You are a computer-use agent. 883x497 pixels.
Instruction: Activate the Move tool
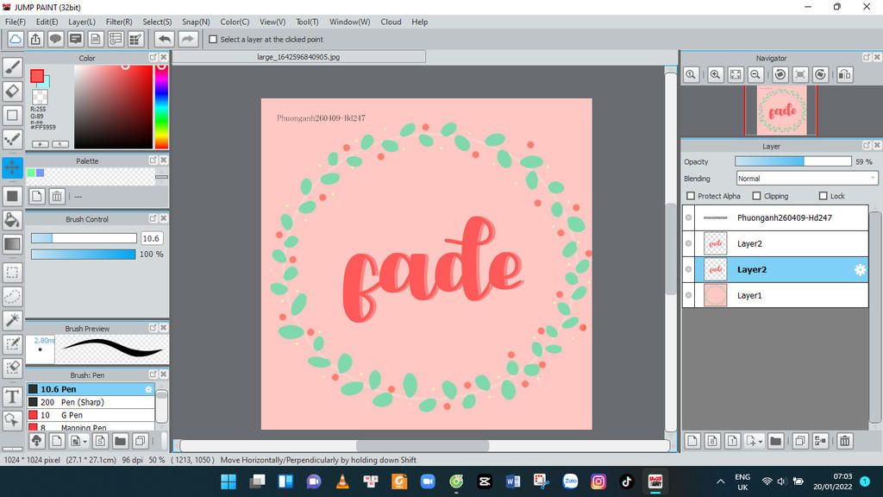12,167
